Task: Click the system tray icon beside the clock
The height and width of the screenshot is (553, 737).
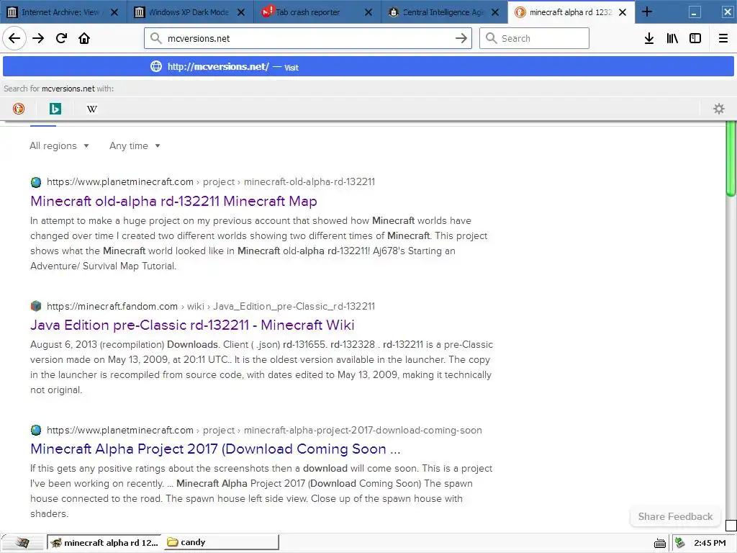Action: 680,543
